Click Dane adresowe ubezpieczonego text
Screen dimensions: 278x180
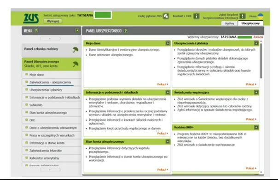pos(111,55)
